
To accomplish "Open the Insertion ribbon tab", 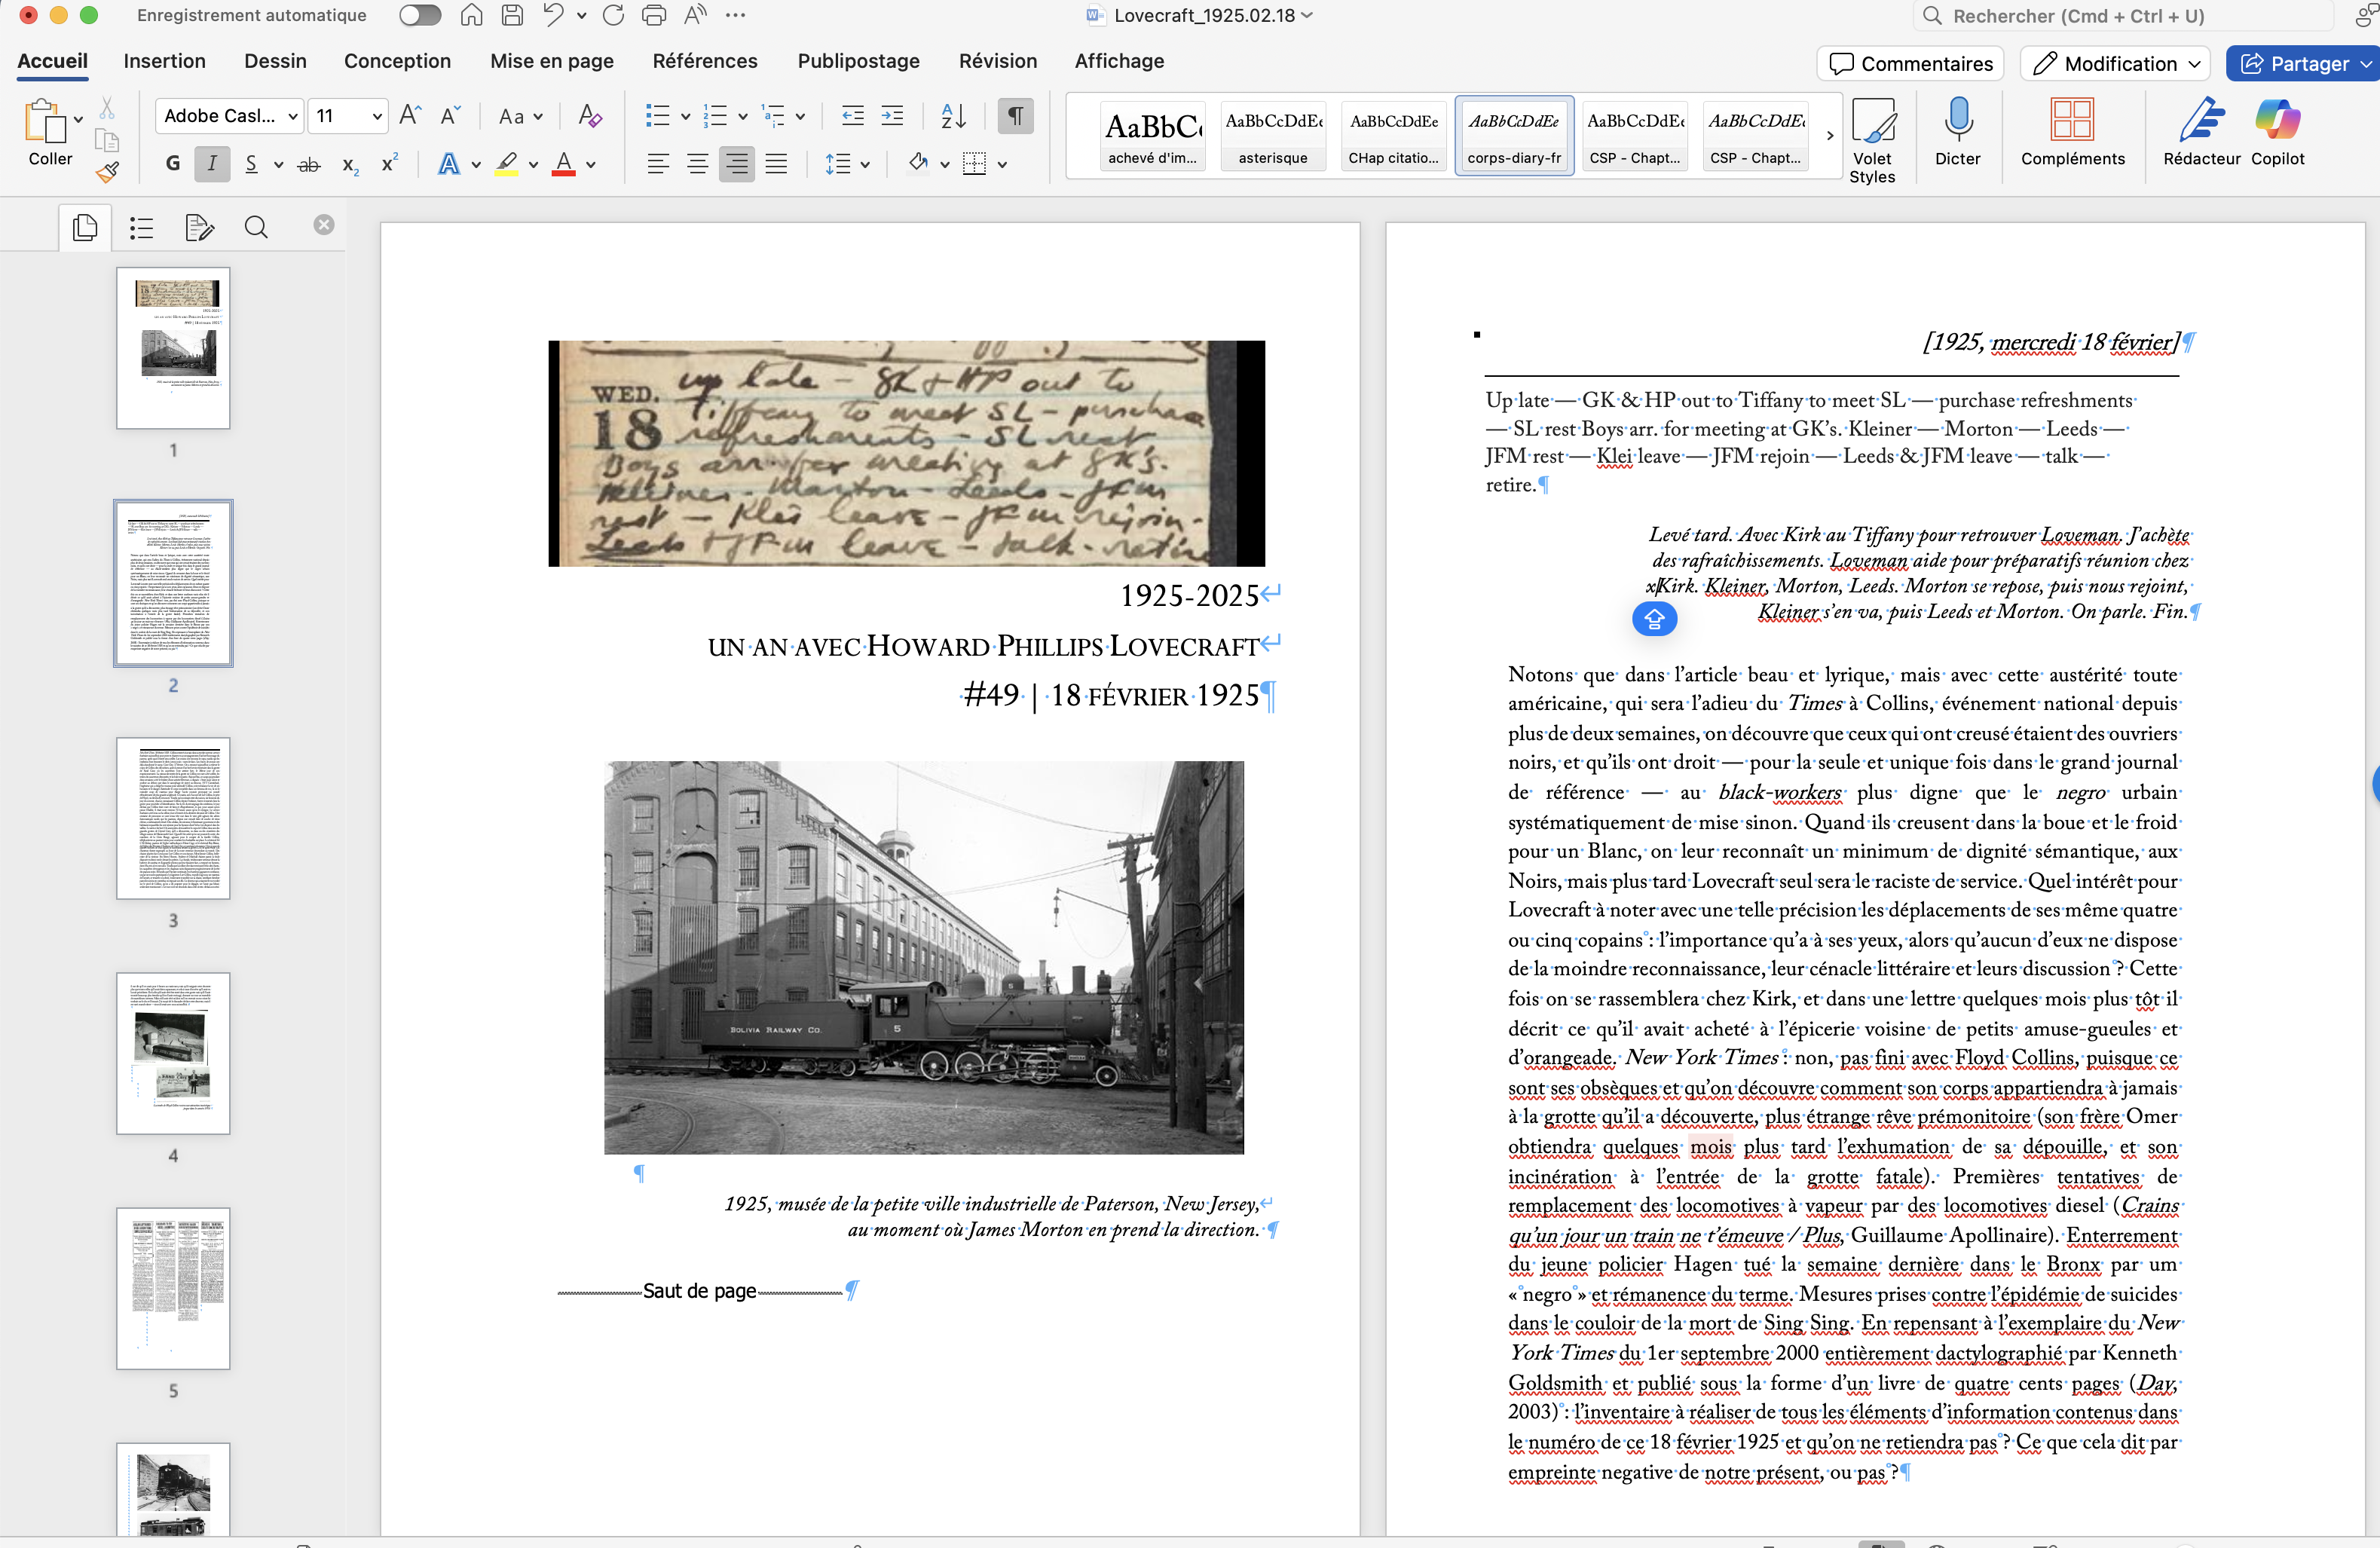I will click(164, 61).
